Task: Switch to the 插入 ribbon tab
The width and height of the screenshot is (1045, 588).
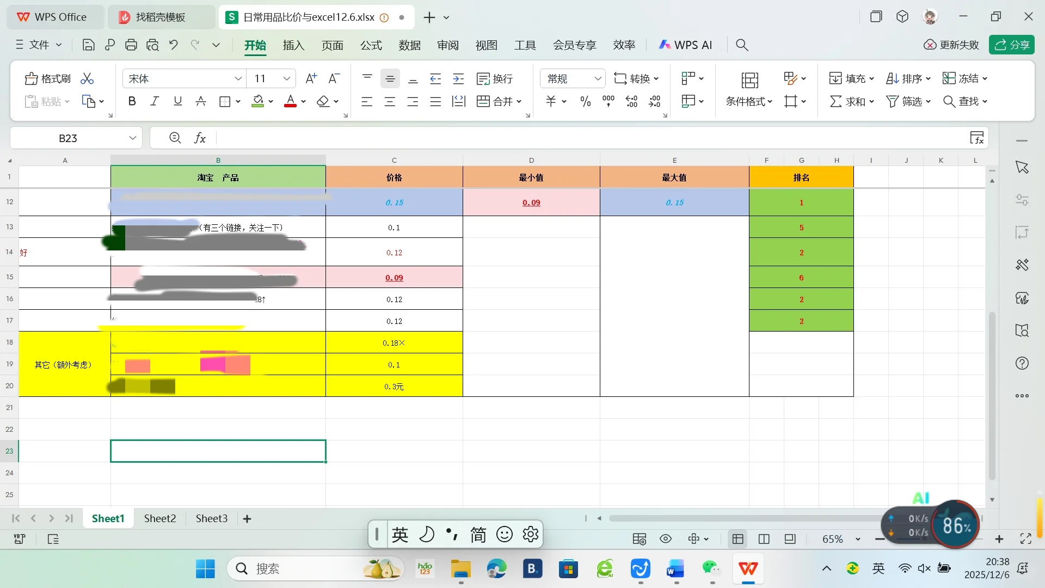Action: coord(293,45)
